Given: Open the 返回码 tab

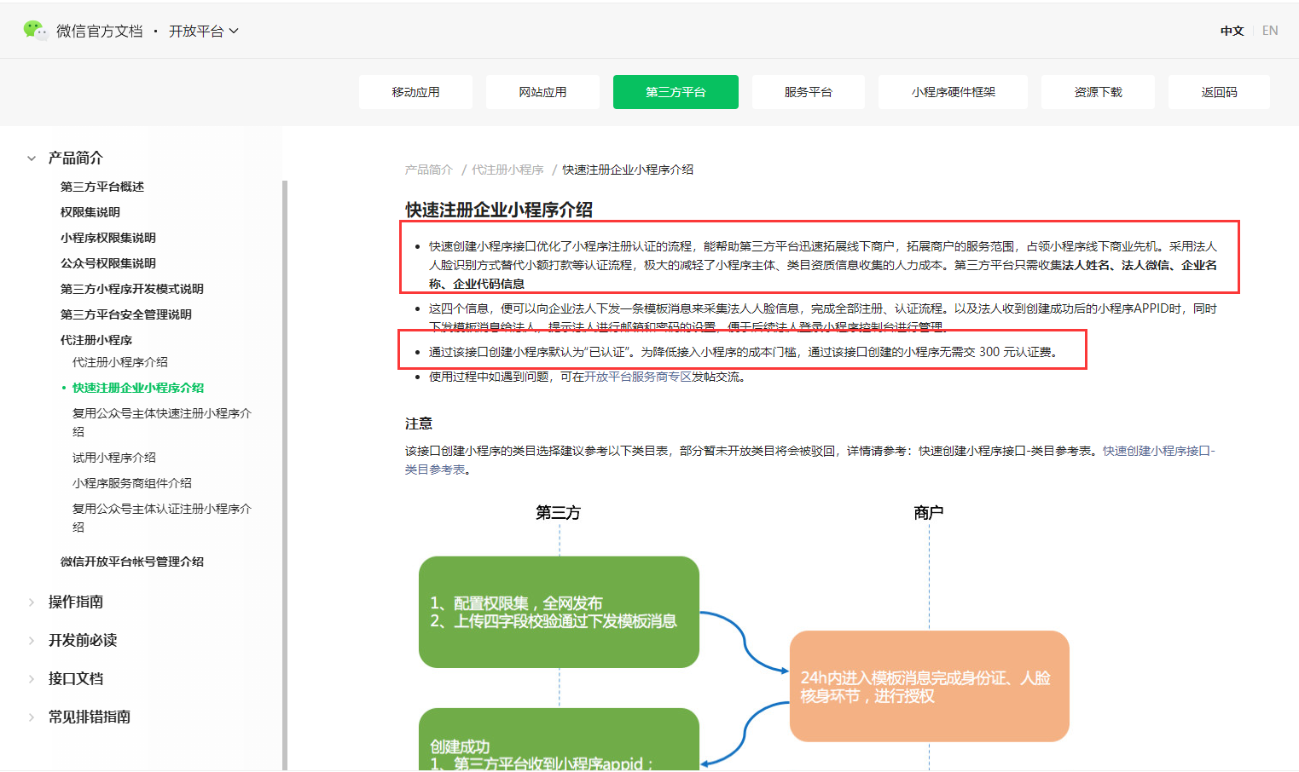Looking at the screenshot, I should pyautogui.click(x=1219, y=92).
